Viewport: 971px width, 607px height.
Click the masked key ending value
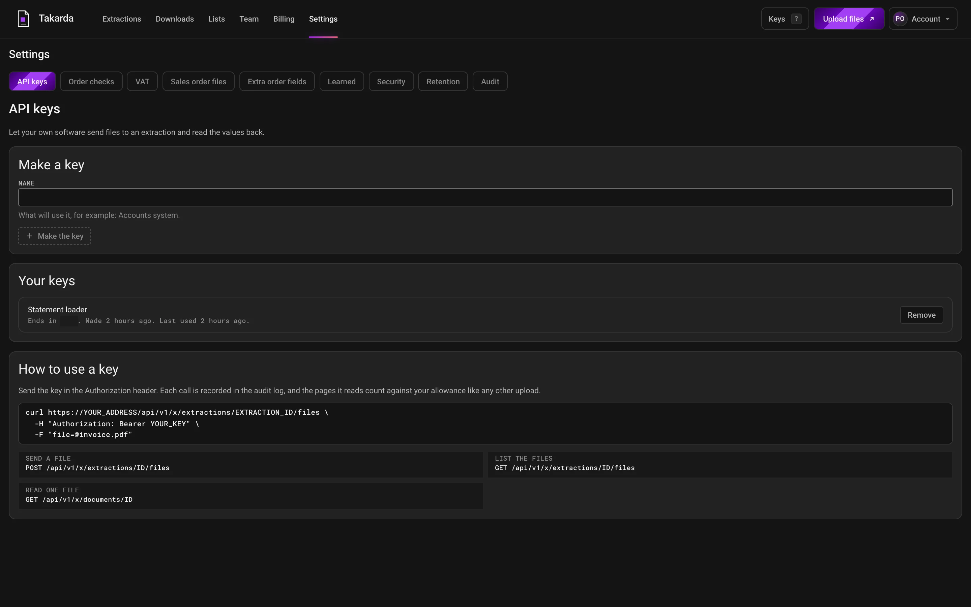(69, 321)
